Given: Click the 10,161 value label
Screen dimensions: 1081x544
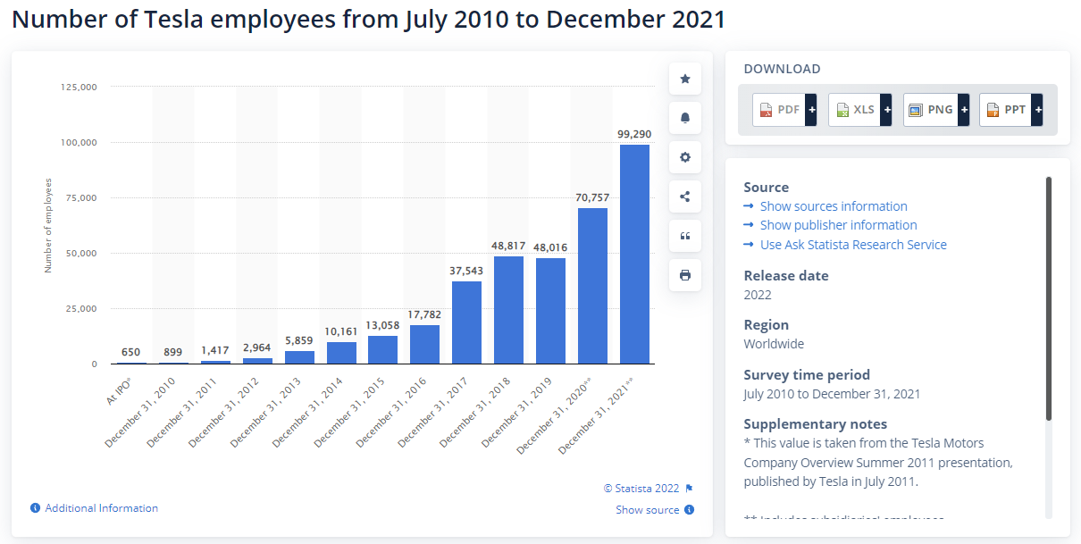Looking at the screenshot, I should pyautogui.click(x=340, y=331).
